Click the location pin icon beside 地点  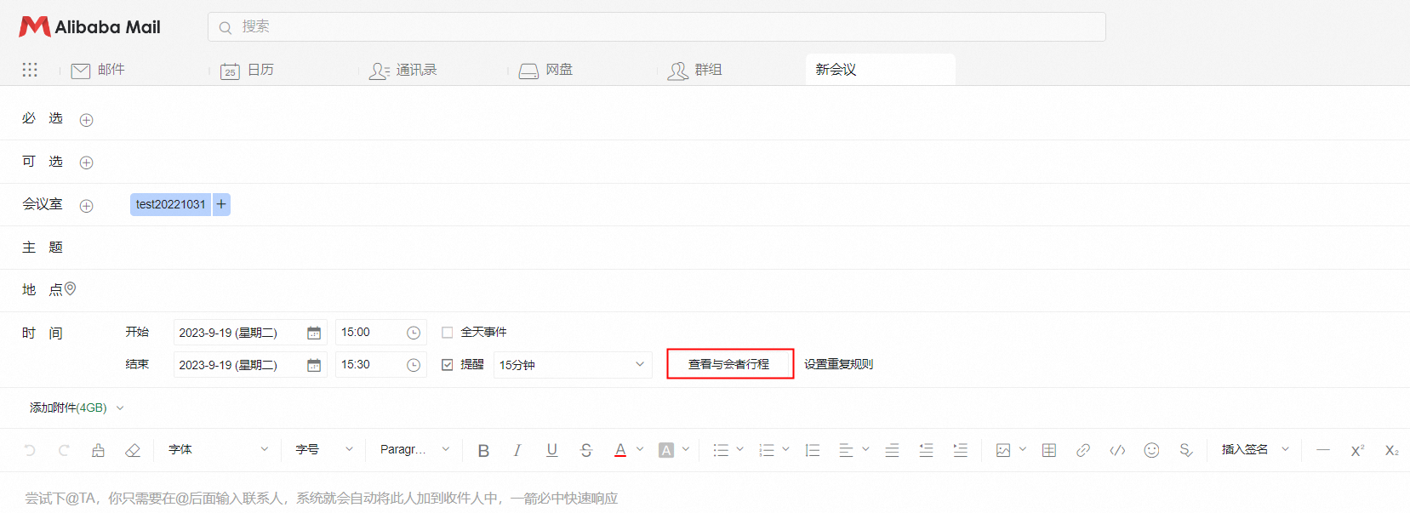coord(71,289)
